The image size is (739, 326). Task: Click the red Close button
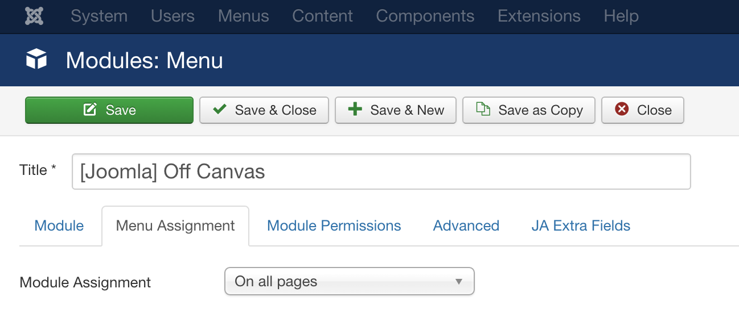pos(643,110)
